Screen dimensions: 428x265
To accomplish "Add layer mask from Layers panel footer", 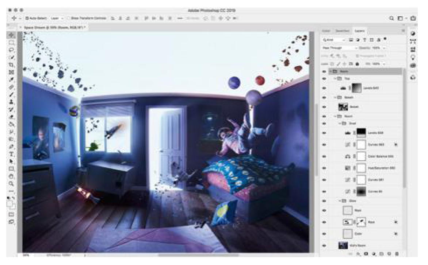I will (366, 254).
